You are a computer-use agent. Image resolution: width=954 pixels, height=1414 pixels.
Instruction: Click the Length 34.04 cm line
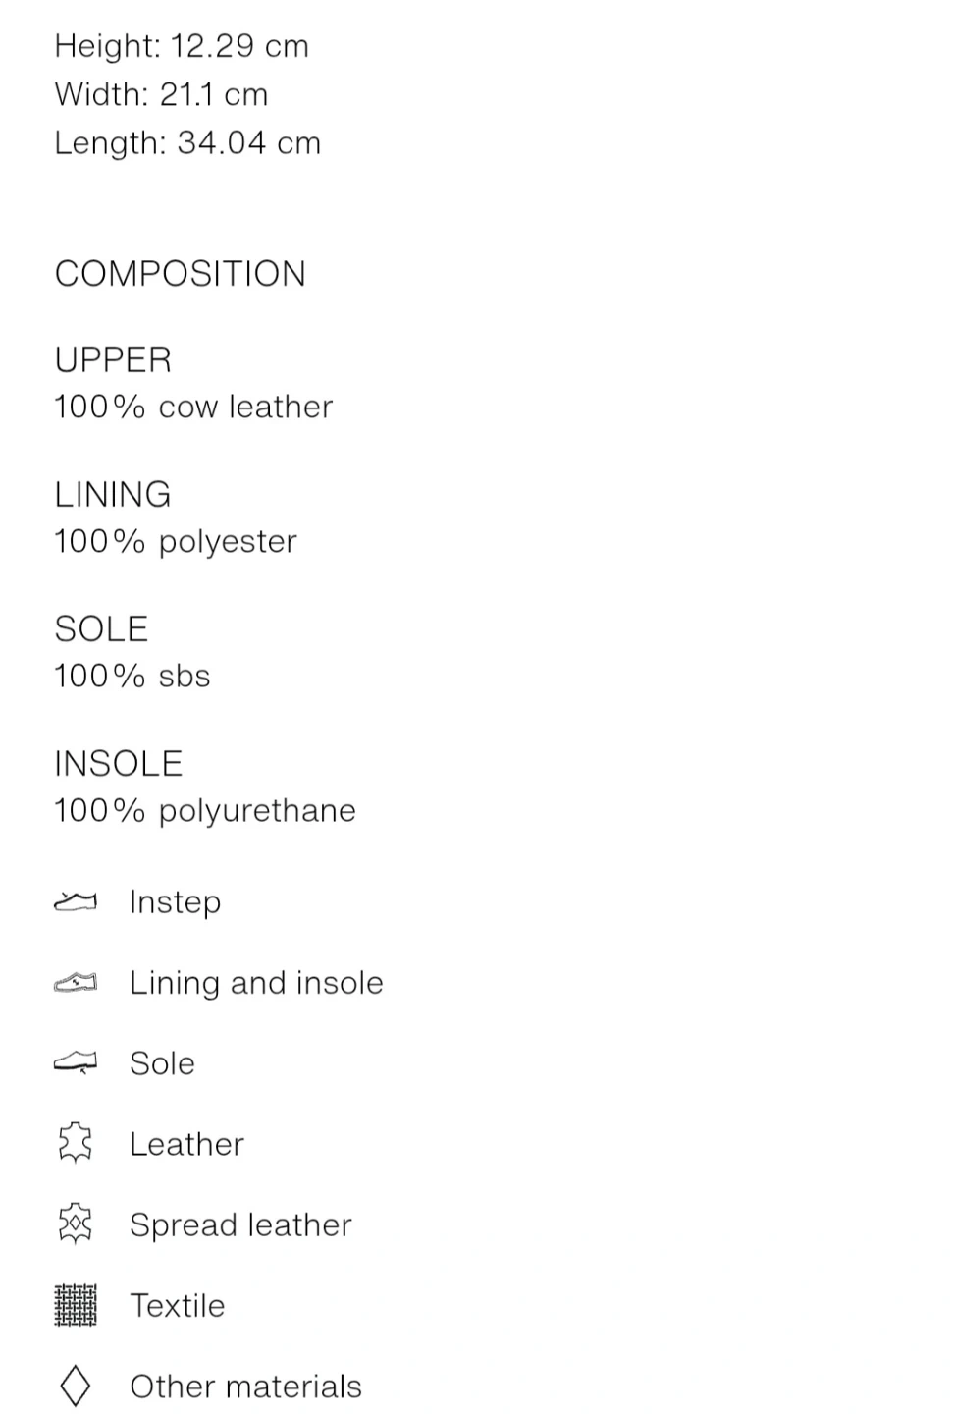pos(187,142)
